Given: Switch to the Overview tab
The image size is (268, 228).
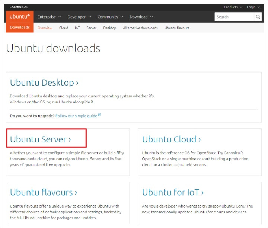Looking at the screenshot, I should (x=45, y=28).
